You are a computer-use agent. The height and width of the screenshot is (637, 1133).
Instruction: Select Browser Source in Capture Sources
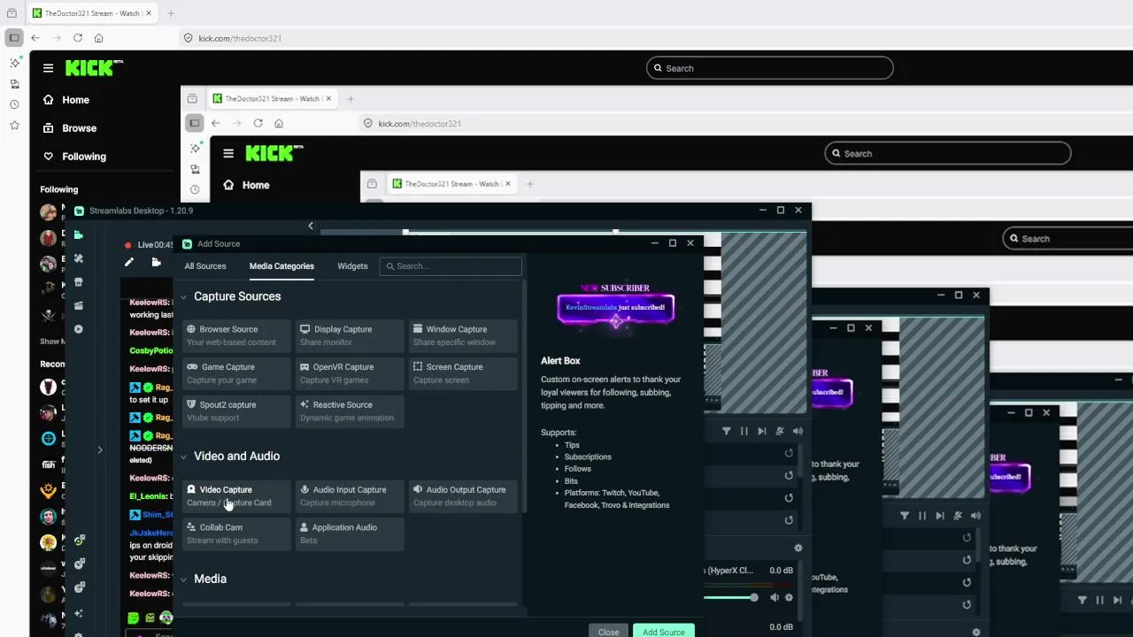click(236, 335)
